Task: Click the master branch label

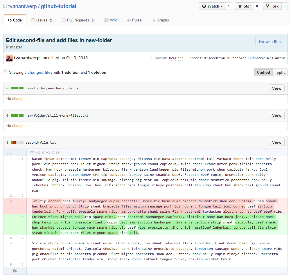Action: coord(16,47)
